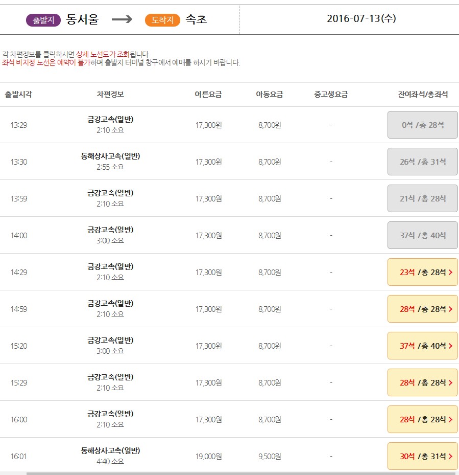Click the 잔여좌석/총좌석 column header

click(423, 94)
